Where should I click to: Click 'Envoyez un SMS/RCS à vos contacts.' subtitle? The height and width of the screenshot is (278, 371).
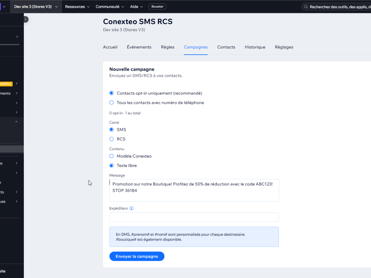pos(146,76)
